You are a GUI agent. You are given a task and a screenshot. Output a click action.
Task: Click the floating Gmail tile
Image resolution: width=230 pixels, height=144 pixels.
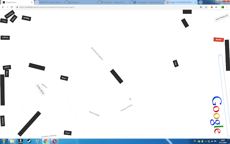click(x=7, y=67)
